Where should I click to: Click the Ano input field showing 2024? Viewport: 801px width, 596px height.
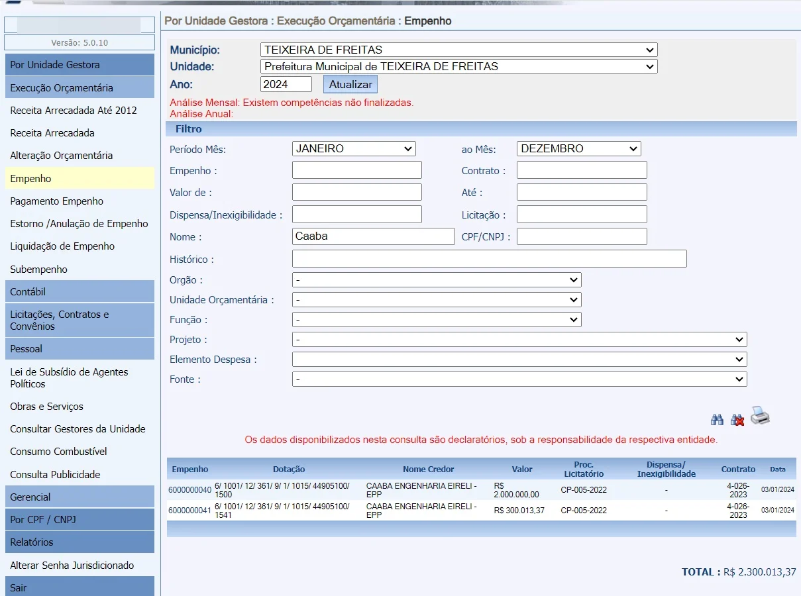[286, 84]
